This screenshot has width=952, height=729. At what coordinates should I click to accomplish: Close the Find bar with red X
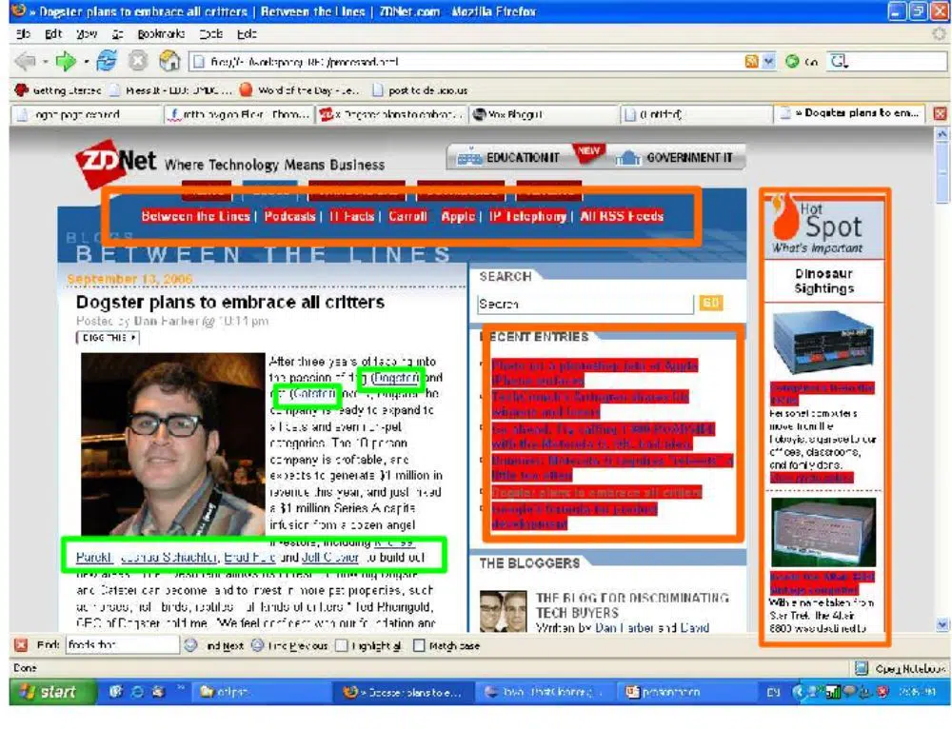pos(21,645)
